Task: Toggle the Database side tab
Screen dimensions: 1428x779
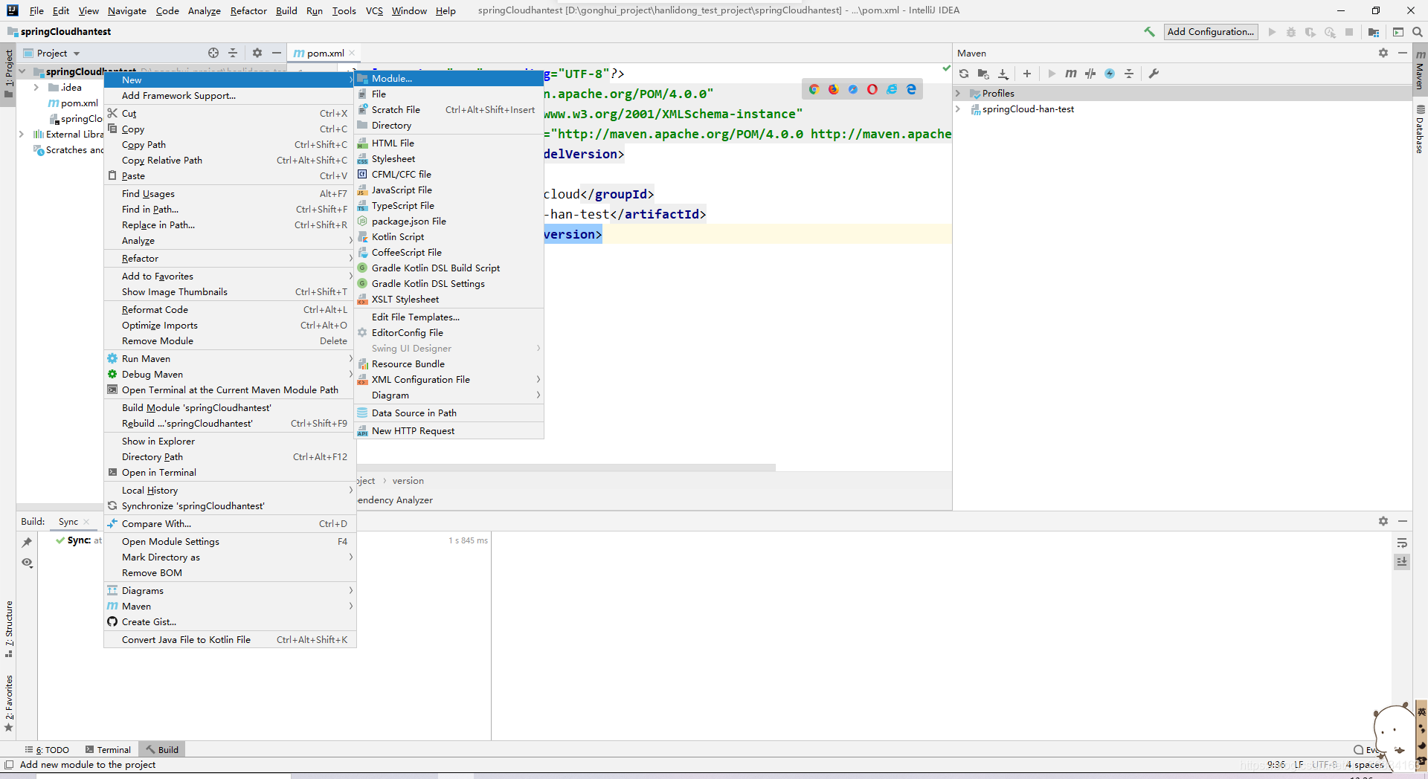Action: click(1420, 129)
